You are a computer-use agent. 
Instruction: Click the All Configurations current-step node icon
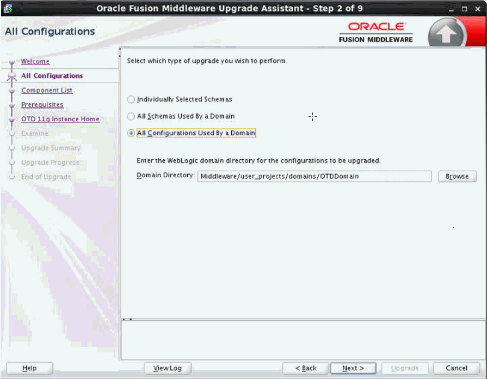pyautogui.click(x=12, y=76)
